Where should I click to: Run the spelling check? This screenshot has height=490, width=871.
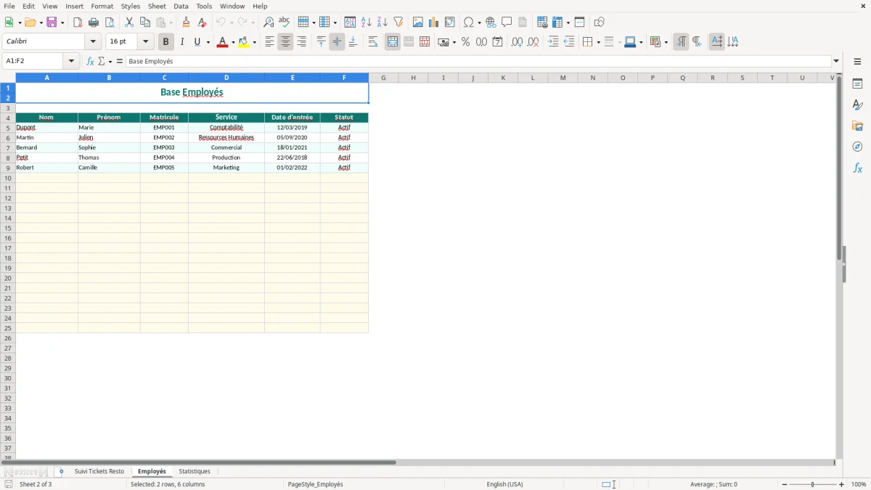[285, 23]
